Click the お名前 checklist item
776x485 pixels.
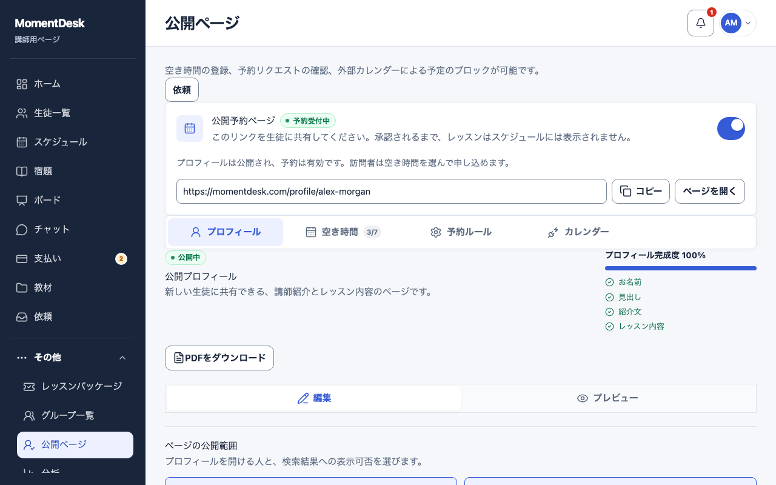(x=623, y=283)
